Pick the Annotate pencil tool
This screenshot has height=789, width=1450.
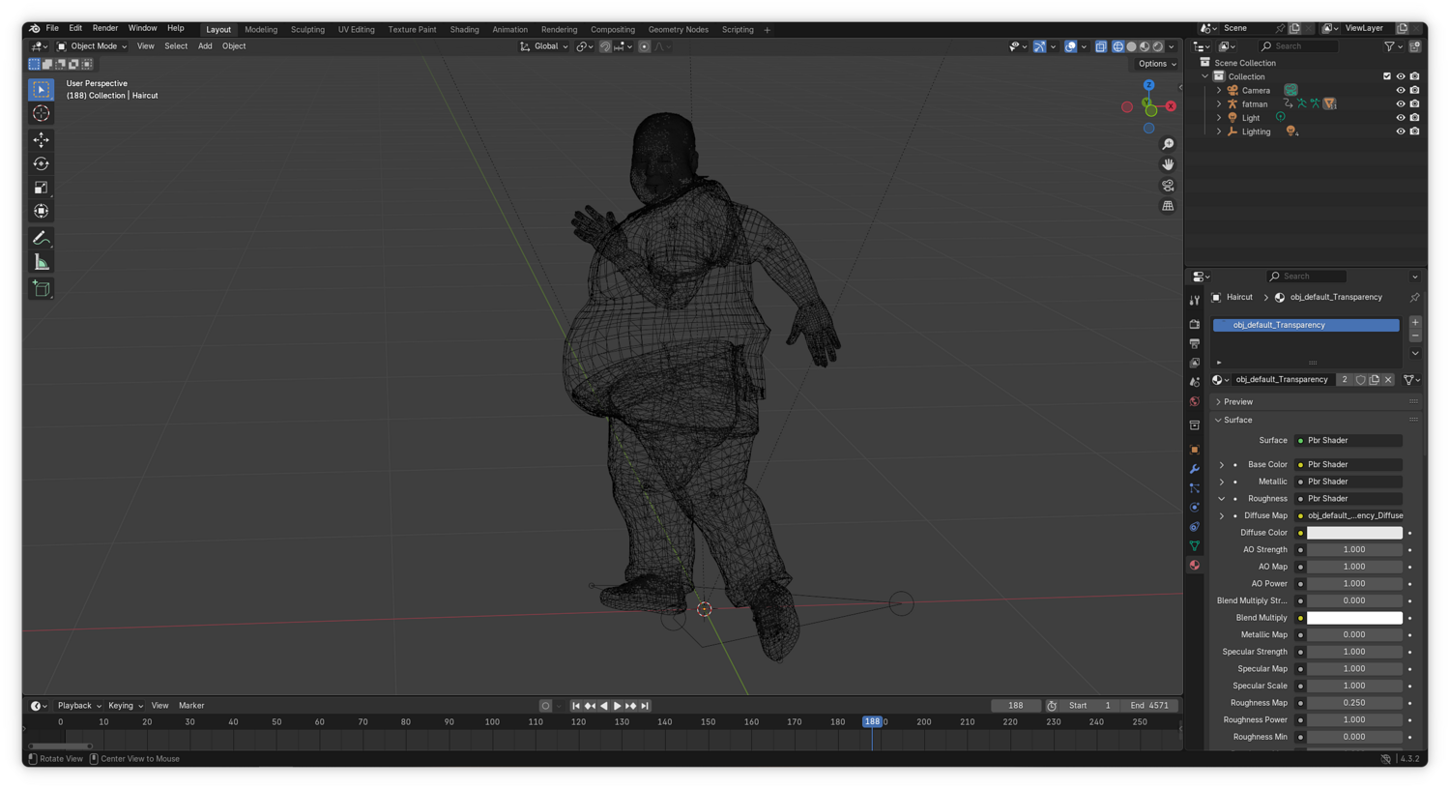[41, 238]
